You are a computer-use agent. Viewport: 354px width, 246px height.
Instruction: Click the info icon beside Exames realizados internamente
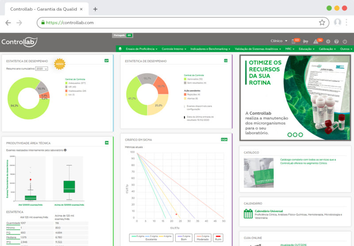(65, 150)
